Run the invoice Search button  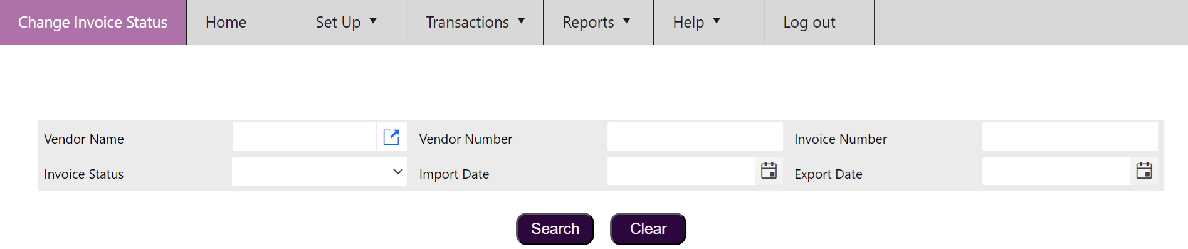[x=555, y=229]
